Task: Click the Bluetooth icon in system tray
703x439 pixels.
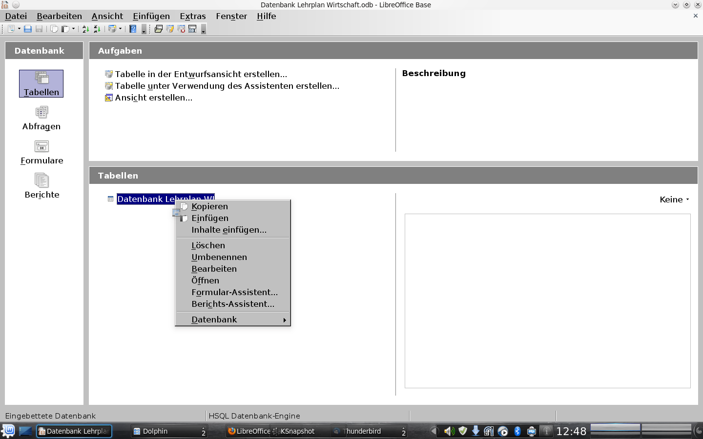Action: click(517, 431)
